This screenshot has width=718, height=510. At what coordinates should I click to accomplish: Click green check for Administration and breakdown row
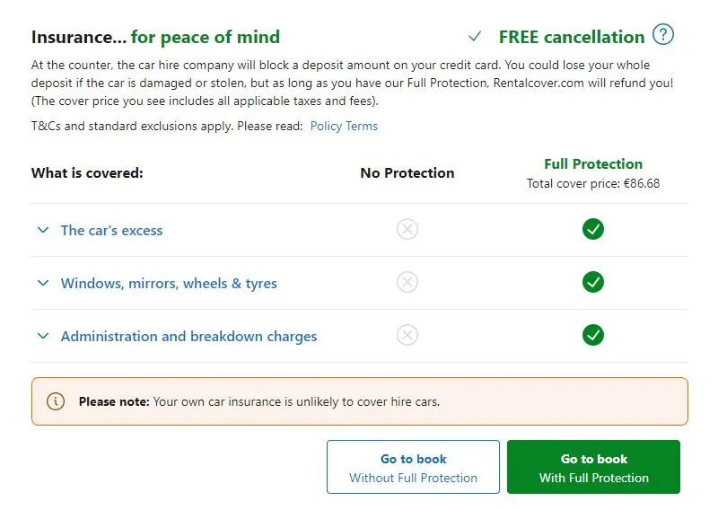pyautogui.click(x=592, y=336)
